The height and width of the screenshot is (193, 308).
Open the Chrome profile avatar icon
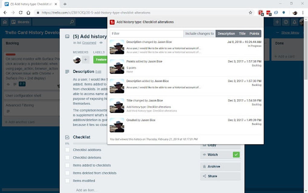point(294,13)
